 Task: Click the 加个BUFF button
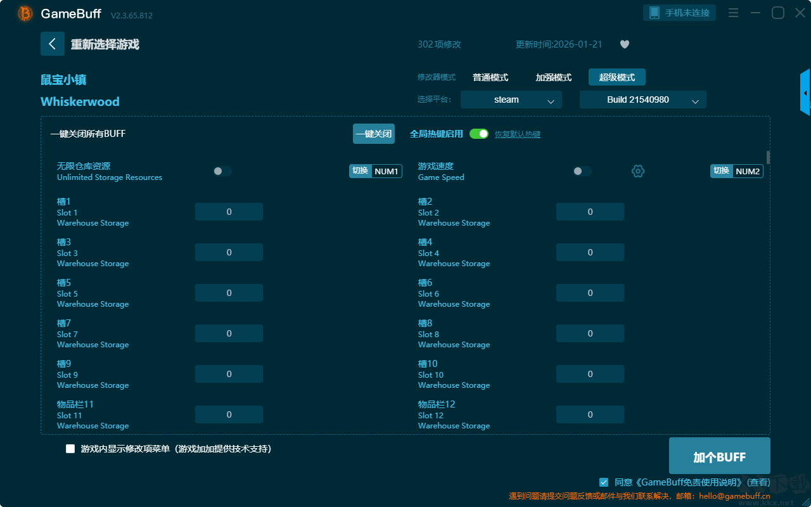[x=720, y=456]
